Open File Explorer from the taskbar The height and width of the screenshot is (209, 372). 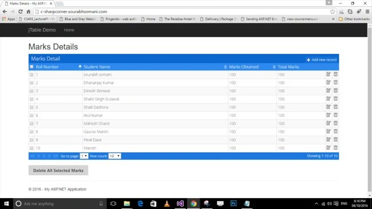click(126, 203)
